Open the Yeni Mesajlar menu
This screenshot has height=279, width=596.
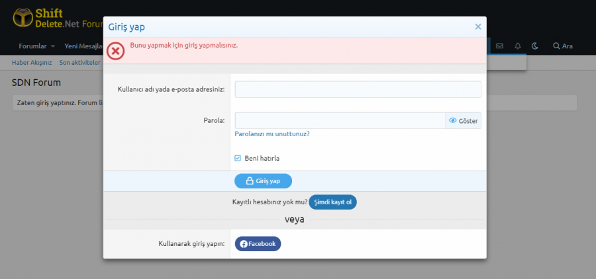pos(83,46)
